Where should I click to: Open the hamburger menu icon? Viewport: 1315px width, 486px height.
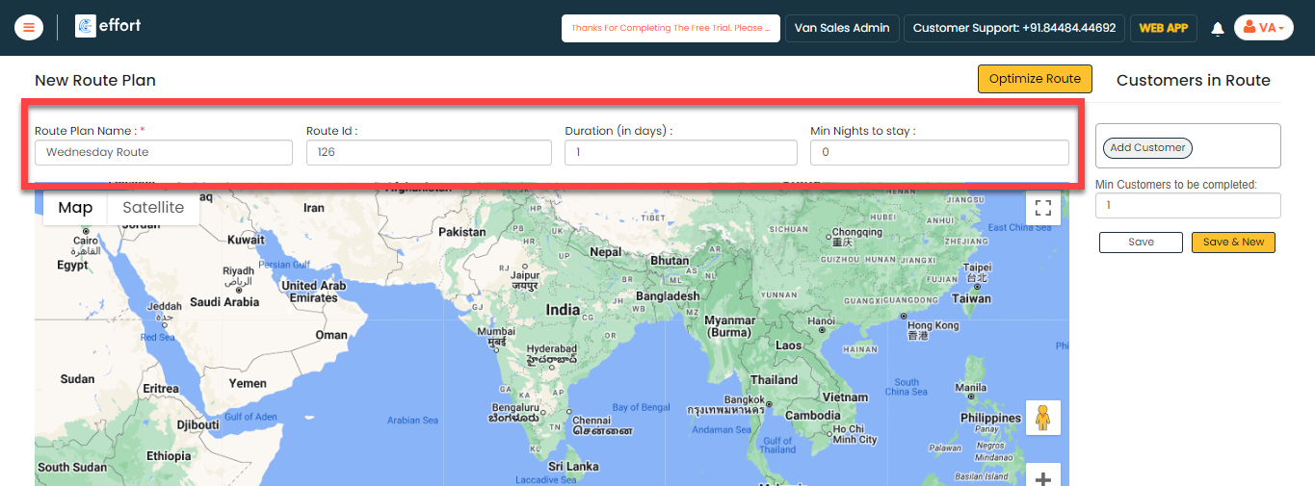pyautogui.click(x=29, y=28)
